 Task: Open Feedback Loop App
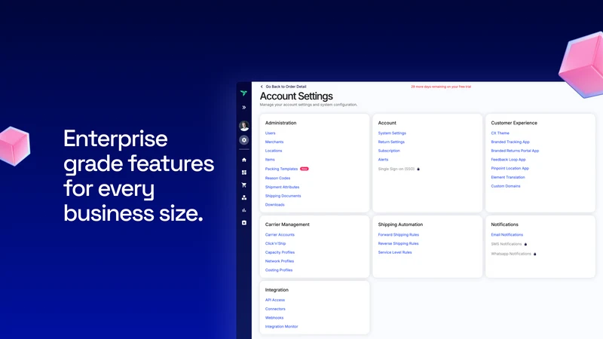click(x=508, y=160)
